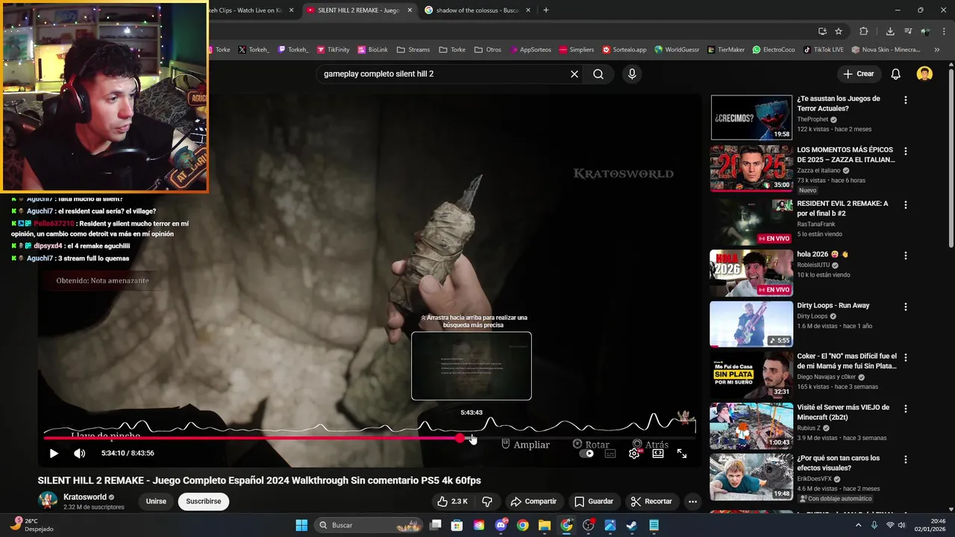
Task: Like the video with thumbs up
Action: coord(453,501)
